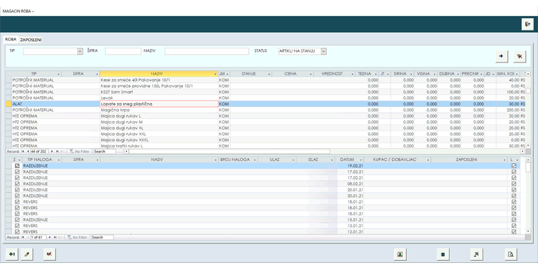Expand the STATUS 'ARTIKLI NA STANJU' dropdown

pyautogui.click(x=323, y=51)
